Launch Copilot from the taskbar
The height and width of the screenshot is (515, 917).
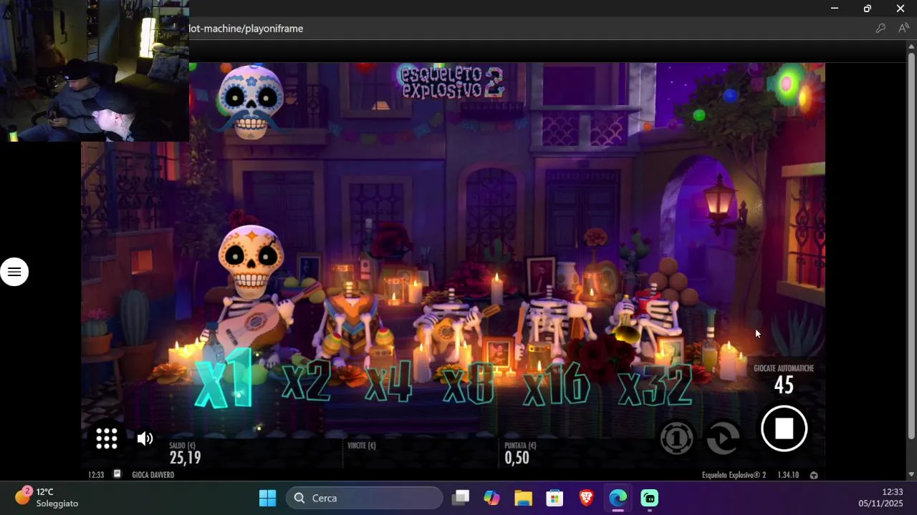click(491, 498)
